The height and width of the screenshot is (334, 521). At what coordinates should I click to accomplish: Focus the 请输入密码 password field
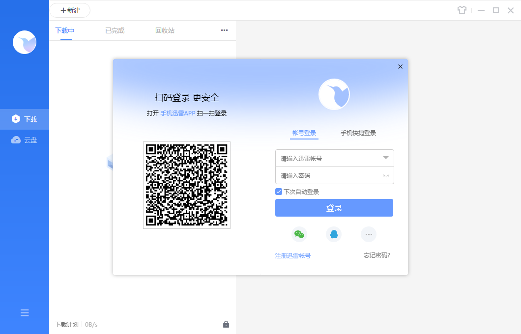pos(335,175)
